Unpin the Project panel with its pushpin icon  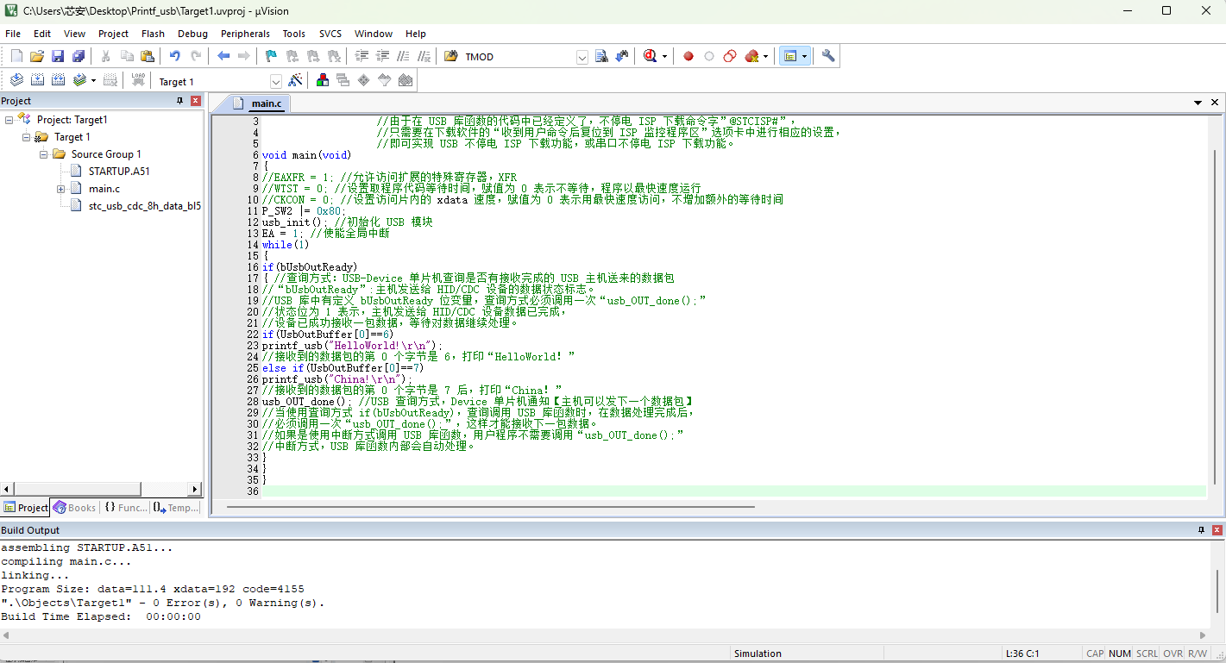coord(179,101)
